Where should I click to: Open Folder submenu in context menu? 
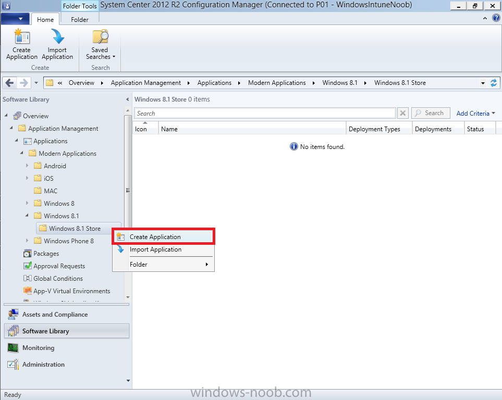pos(163,264)
